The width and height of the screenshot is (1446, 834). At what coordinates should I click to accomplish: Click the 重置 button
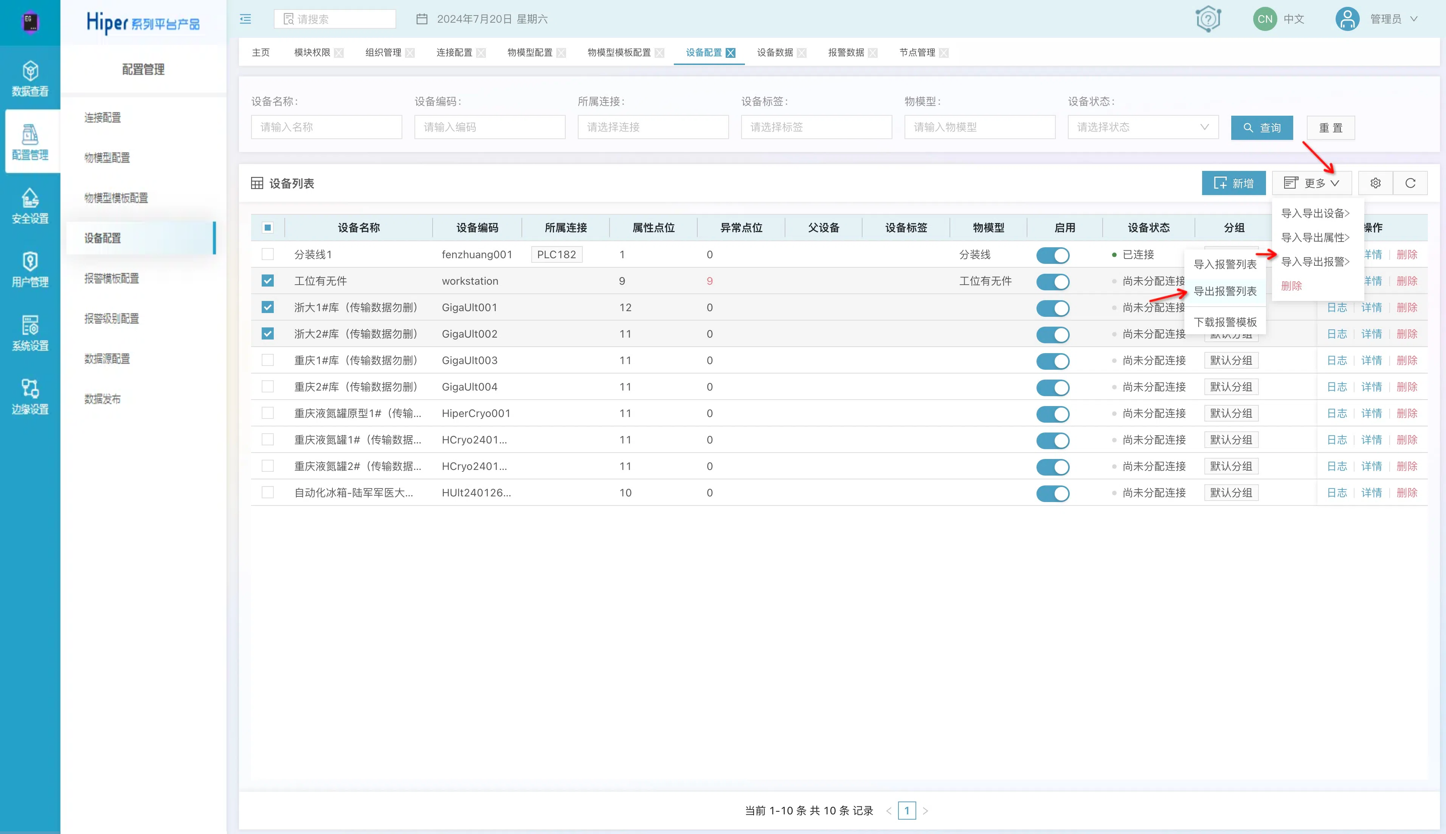click(1330, 128)
